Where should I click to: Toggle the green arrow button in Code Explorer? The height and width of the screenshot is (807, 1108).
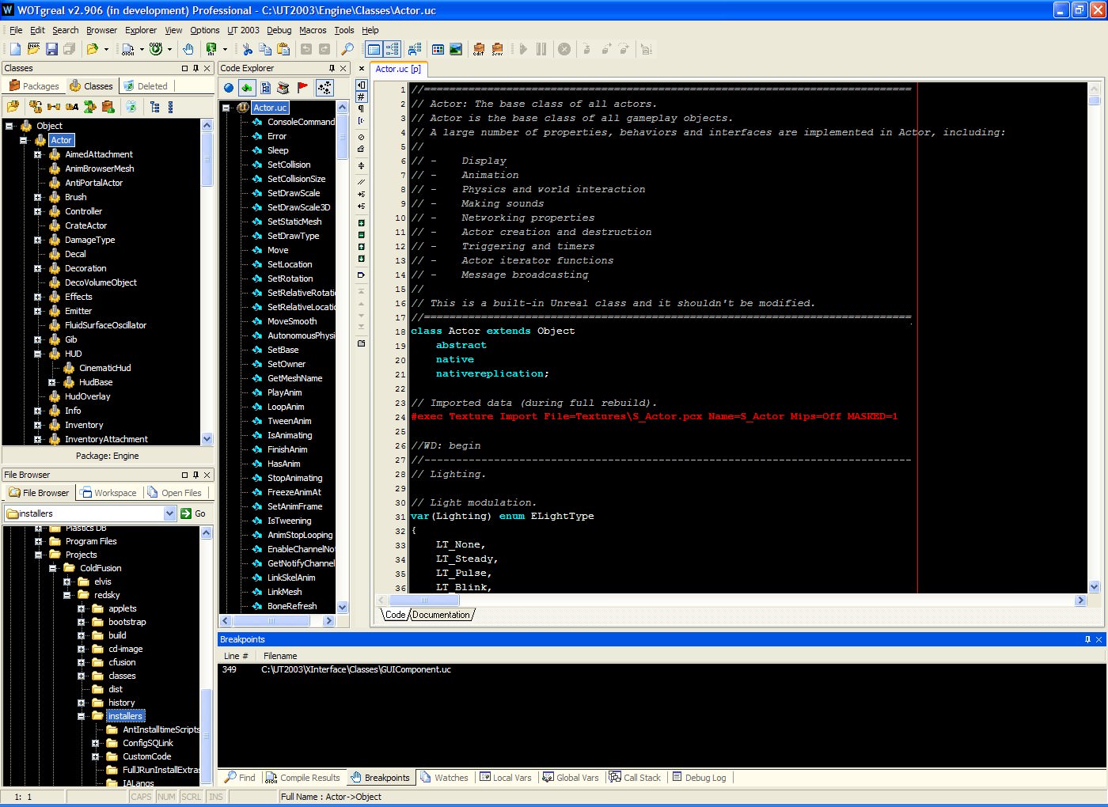coord(247,88)
